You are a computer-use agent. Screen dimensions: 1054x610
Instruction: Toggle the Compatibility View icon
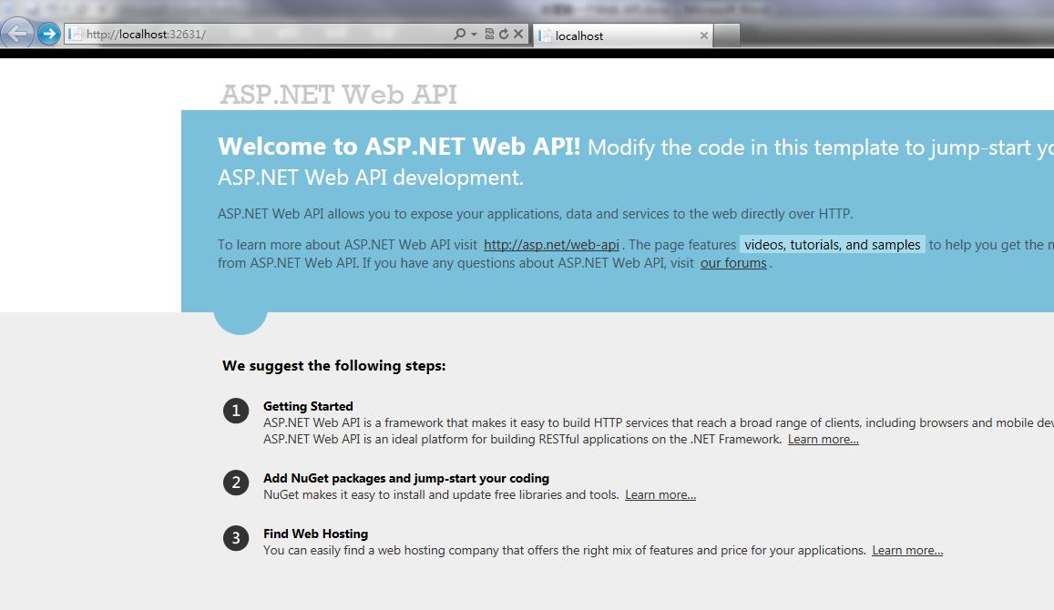(x=489, y=34)
